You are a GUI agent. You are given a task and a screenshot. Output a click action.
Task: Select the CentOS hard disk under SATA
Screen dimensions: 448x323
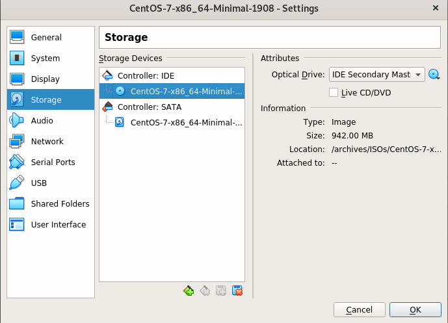172,123
